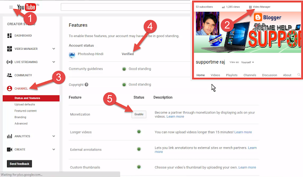Click the Copyright help question mark icon

tap(86, 84)
